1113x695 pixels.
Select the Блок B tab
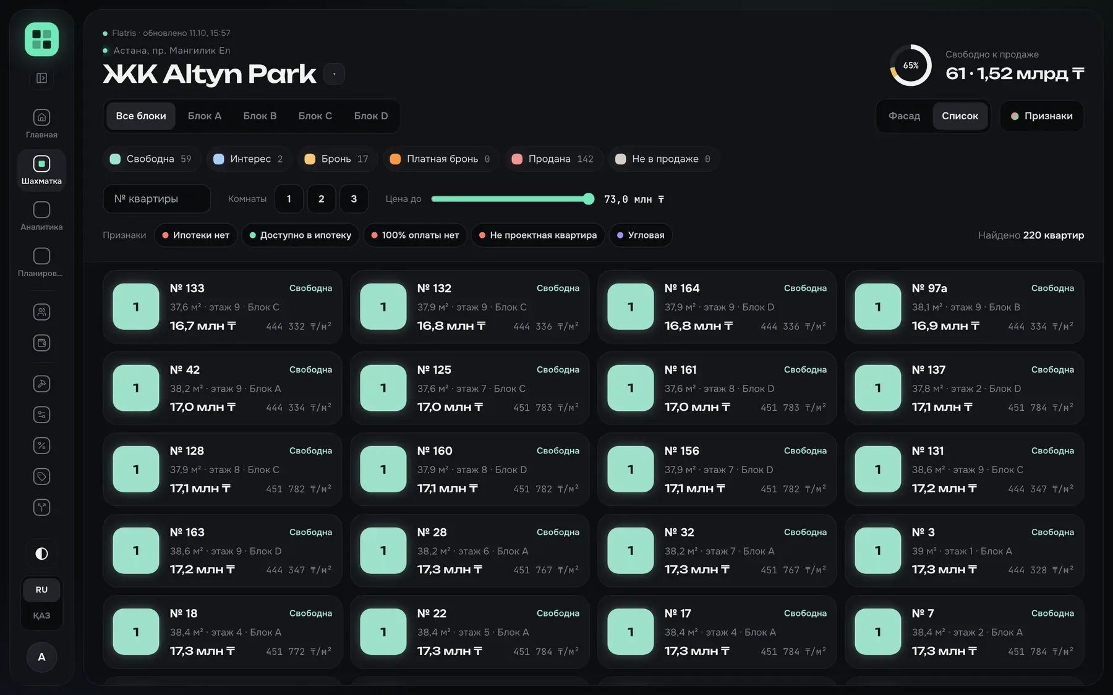[260, 116]
